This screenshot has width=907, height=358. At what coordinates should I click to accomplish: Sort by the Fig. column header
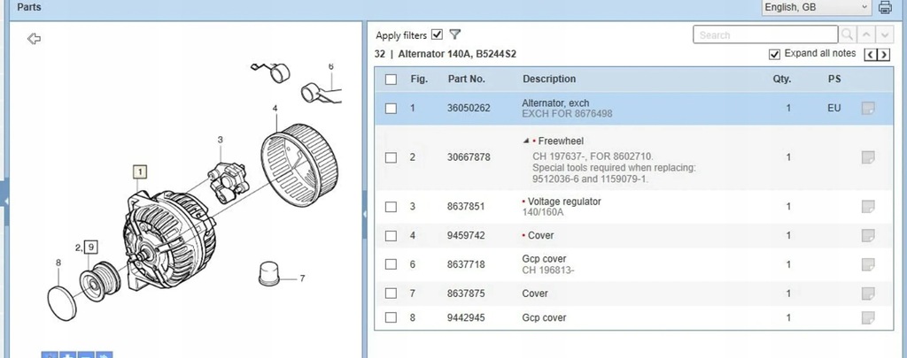419,79
